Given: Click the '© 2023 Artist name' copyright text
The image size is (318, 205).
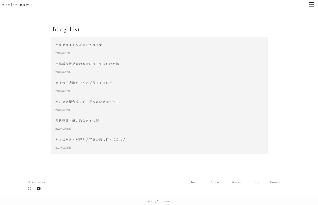Looking at the screenshot, I should [x=159, y=201].
